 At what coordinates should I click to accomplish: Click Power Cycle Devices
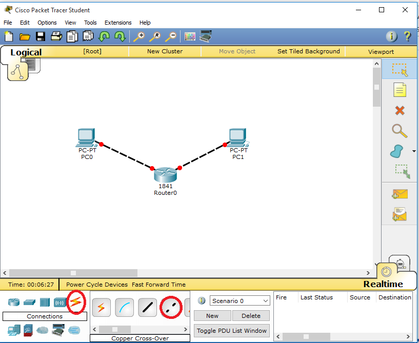pos(97,285)
